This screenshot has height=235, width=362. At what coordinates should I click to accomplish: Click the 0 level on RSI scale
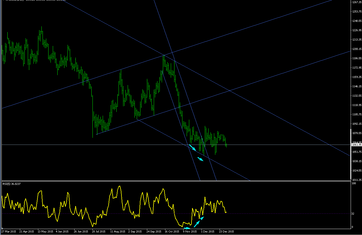(352, 227)
